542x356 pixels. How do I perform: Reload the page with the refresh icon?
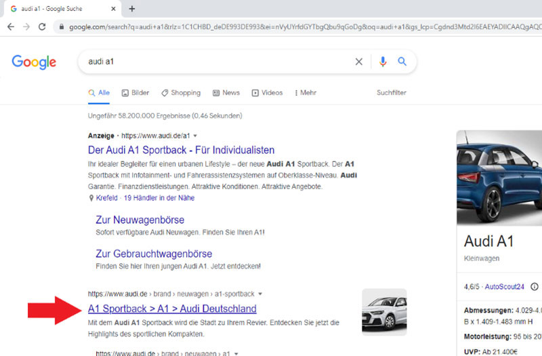42,26
